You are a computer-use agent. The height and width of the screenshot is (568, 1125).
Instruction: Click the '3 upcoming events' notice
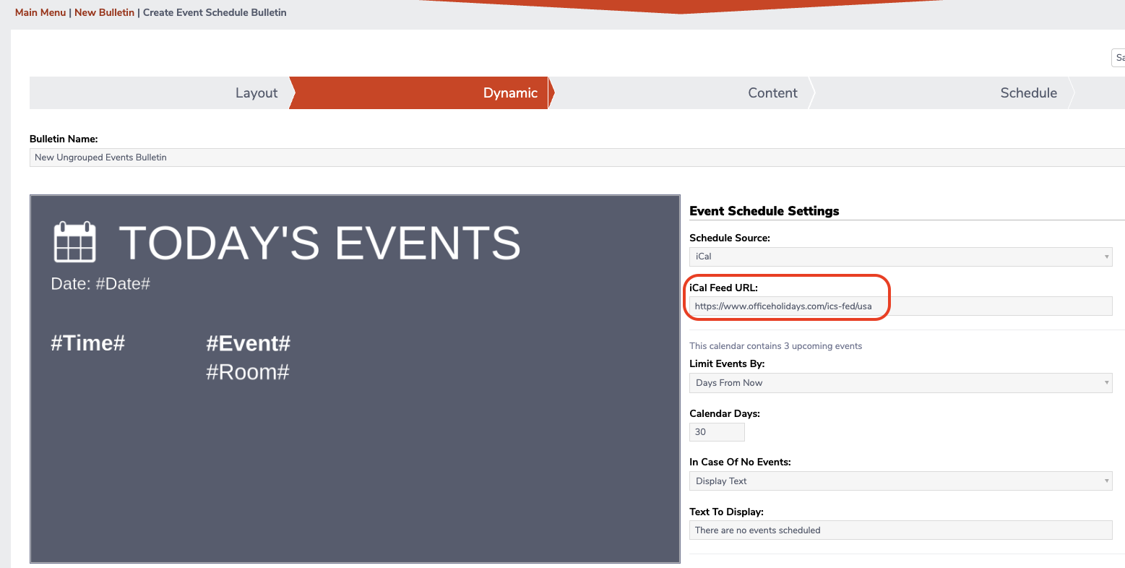(775, 346)
